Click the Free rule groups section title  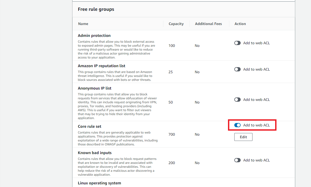pos(96,9)
